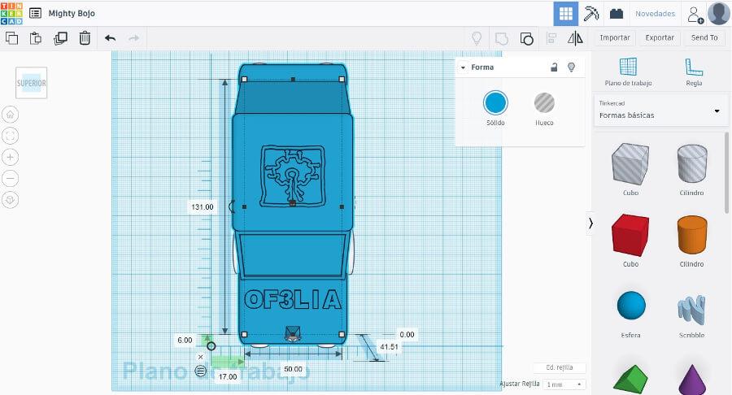Open the Ajustar Rejilla 1 mm dropdown
The width and height of the screenshot is (732, 395).
click(564, 384)
